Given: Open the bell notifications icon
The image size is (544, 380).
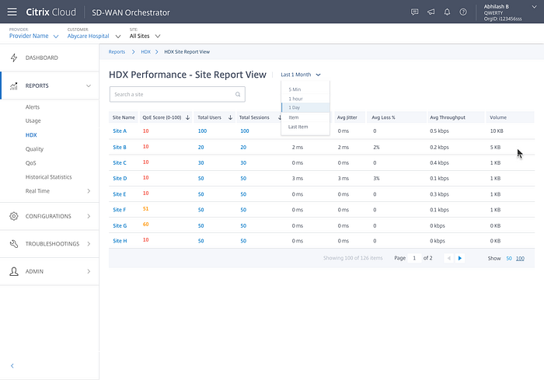Looking at the screenshot, I should 447,12.
